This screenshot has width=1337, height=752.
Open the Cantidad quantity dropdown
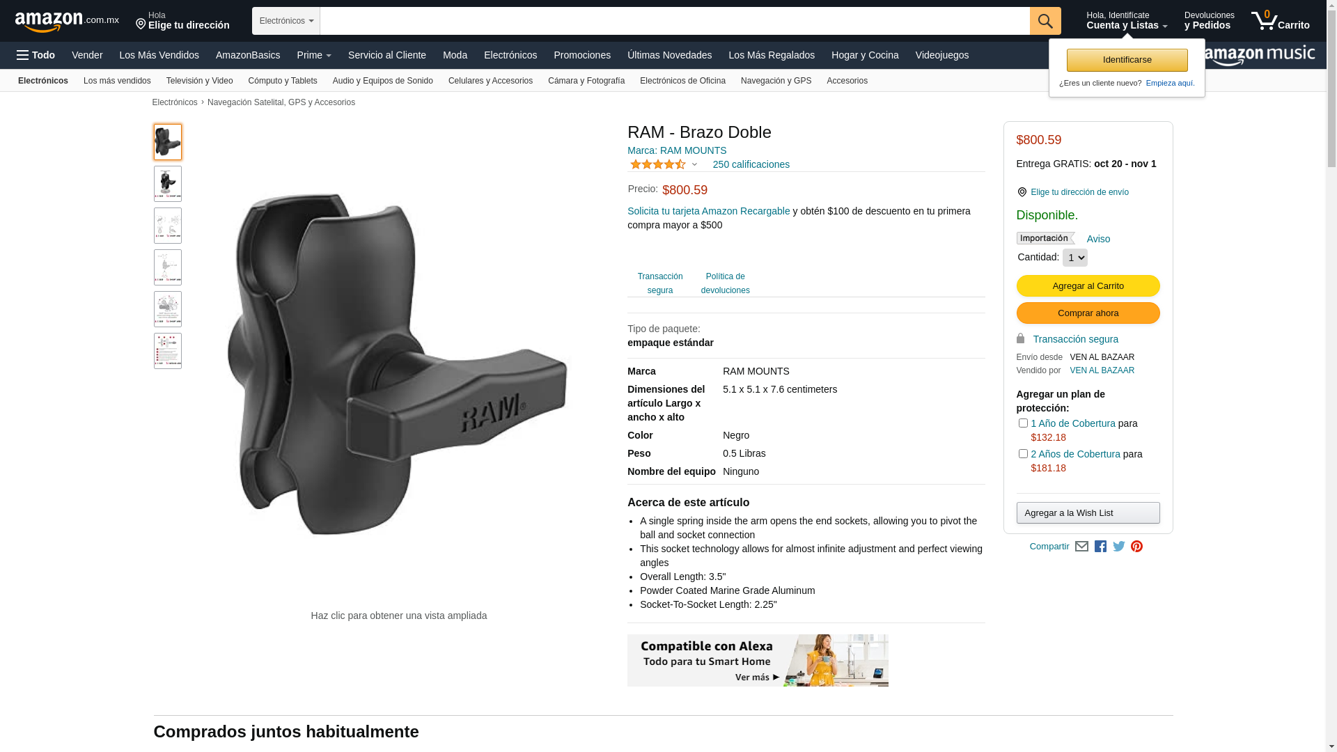point(1074,258)
